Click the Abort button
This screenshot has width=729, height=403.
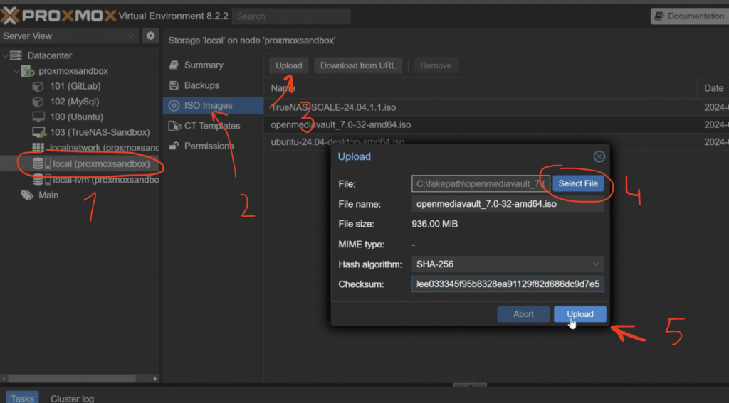523,314
